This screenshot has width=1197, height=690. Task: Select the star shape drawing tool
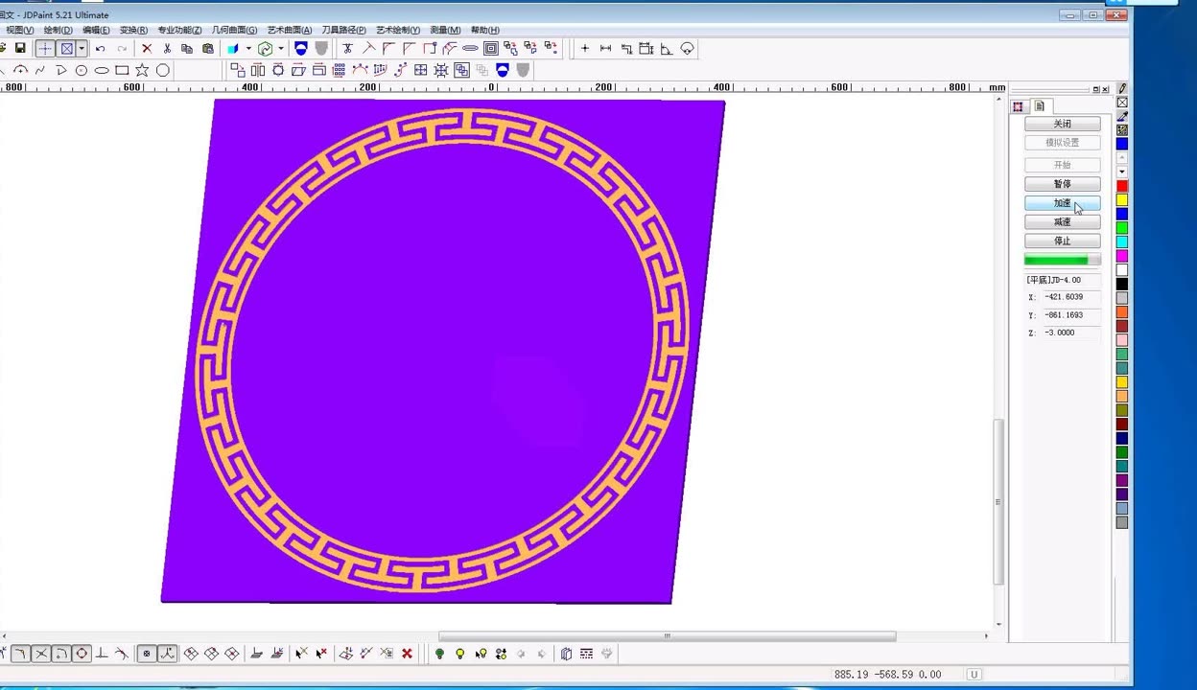(x=142, y=70)
